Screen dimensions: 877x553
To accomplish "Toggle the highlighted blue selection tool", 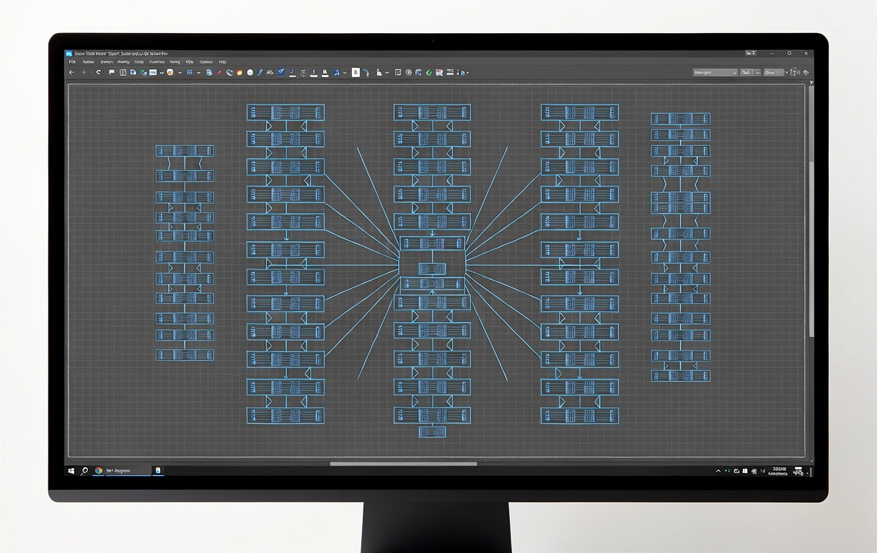I will click(x=282, y=72).
